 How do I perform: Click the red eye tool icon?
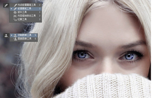point(15,19)
